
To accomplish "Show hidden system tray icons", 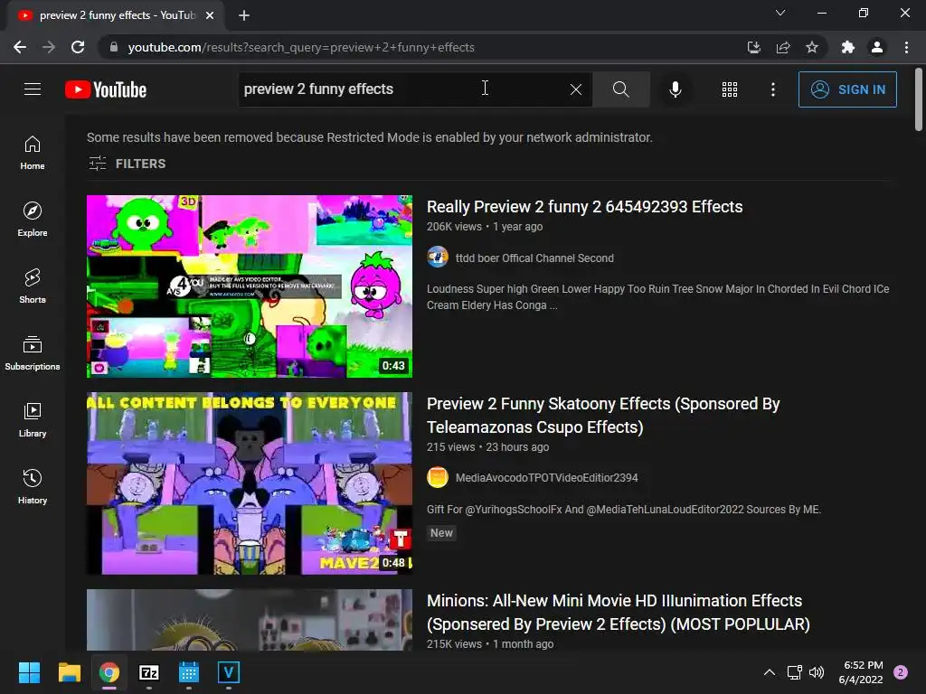I will (x=770, y=672).
